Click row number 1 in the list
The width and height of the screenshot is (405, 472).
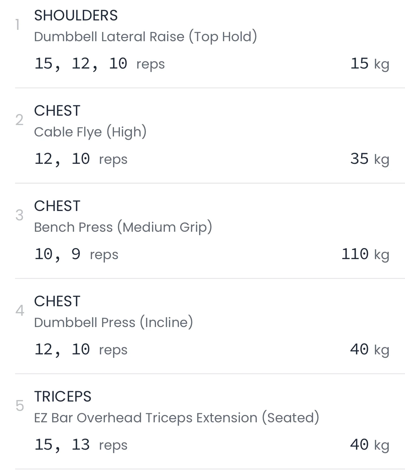[18, 25]
